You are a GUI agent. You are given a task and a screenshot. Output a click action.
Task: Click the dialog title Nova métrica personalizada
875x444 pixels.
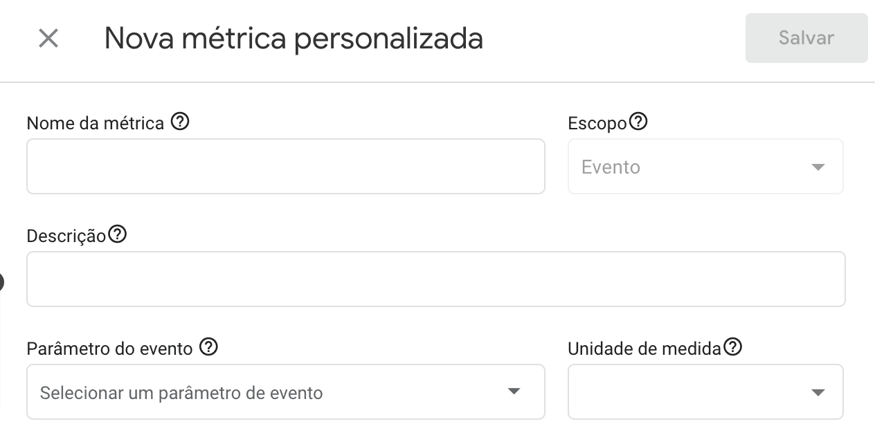[293, 39]
